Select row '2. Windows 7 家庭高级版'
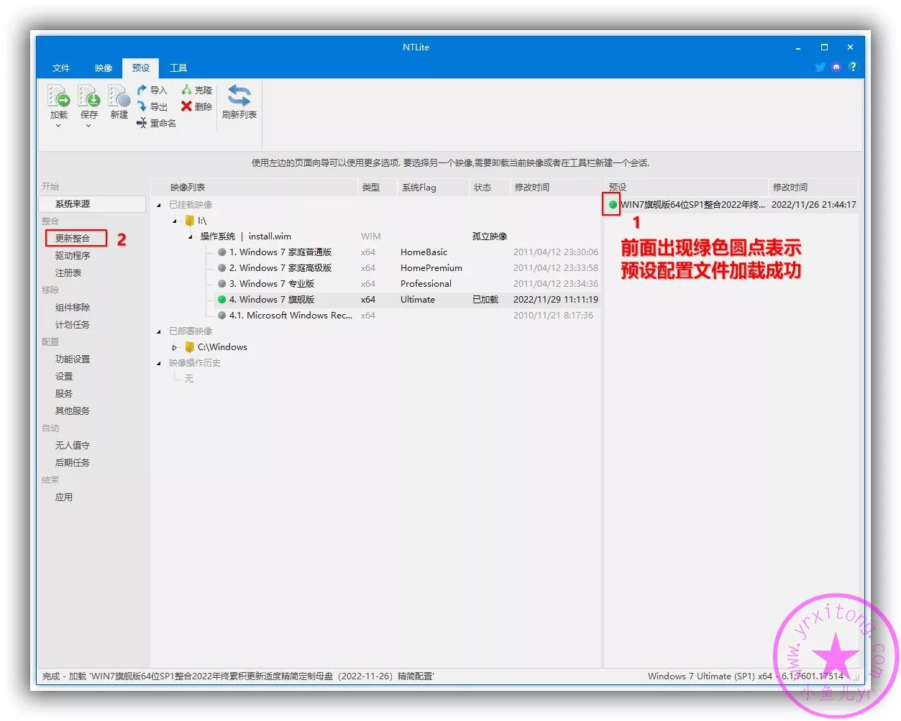 click(x=407, y=268)
